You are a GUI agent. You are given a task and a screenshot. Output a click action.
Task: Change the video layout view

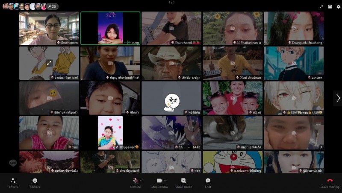330,6
